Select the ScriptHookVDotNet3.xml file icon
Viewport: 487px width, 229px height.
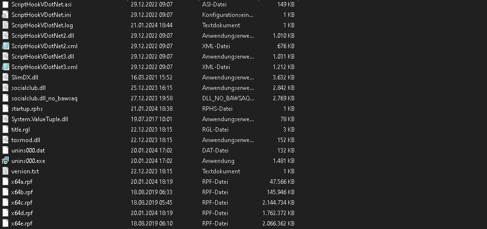point(5,67)
